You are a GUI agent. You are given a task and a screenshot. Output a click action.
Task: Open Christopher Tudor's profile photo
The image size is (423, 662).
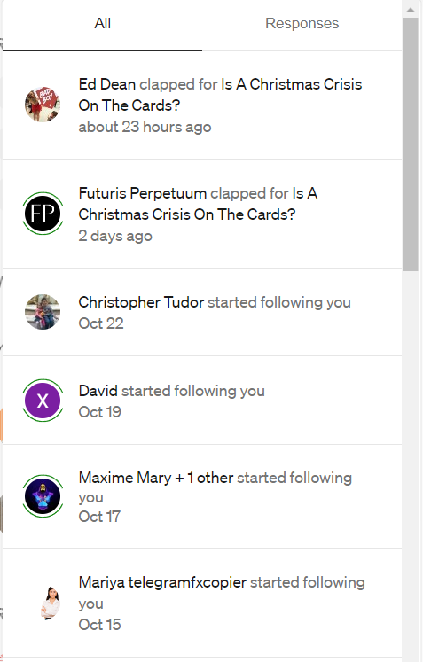(43, 312)
